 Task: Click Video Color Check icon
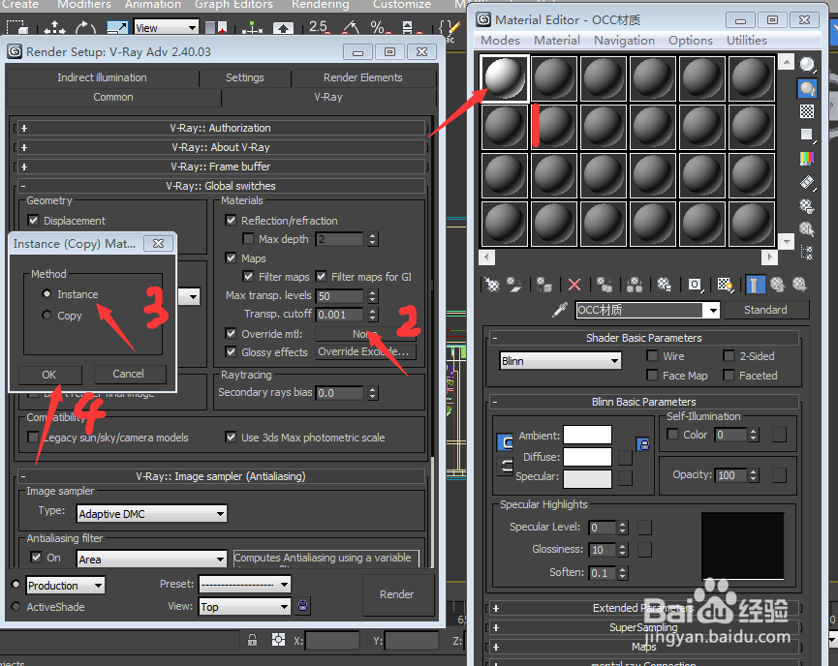pos(807,158)
